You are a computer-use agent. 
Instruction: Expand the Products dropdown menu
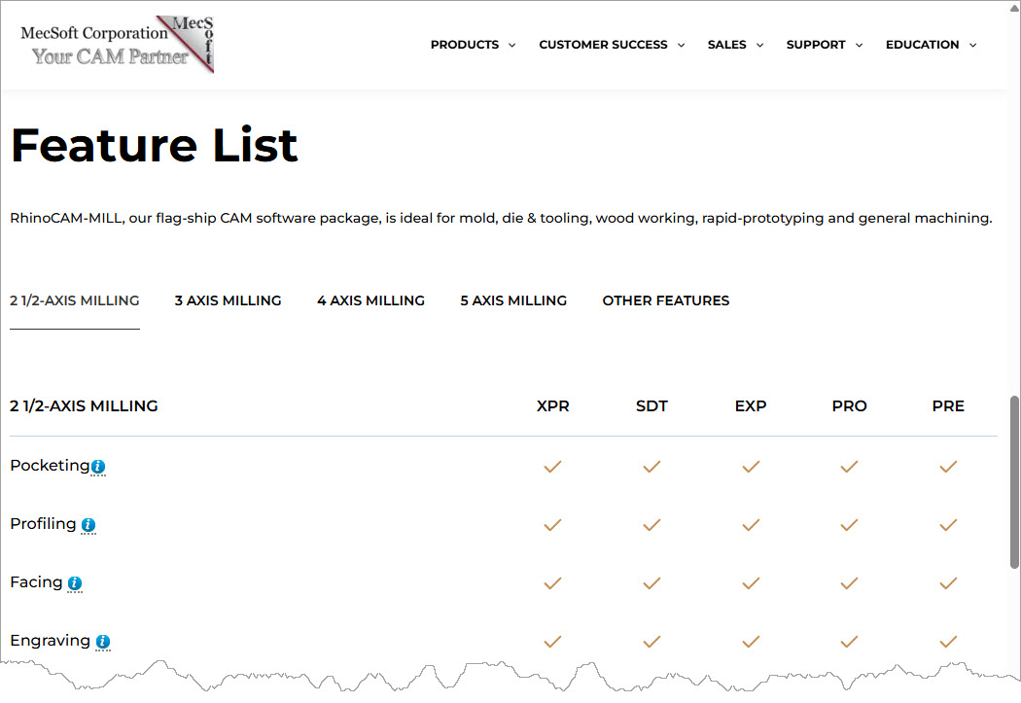point(473,45)
